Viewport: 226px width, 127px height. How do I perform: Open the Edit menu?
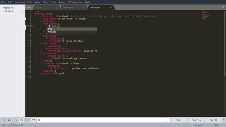[10, 2]
